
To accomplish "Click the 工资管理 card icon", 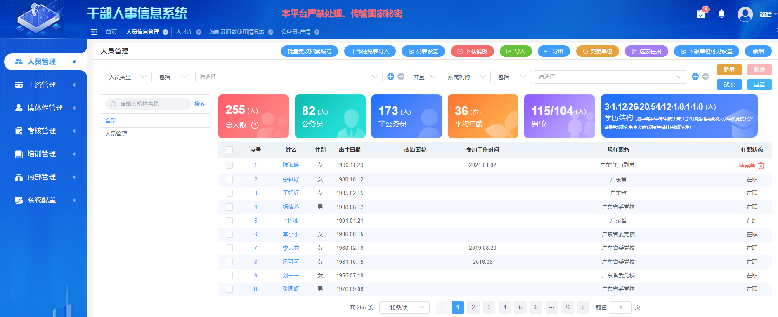I will (x=19, y=85).
